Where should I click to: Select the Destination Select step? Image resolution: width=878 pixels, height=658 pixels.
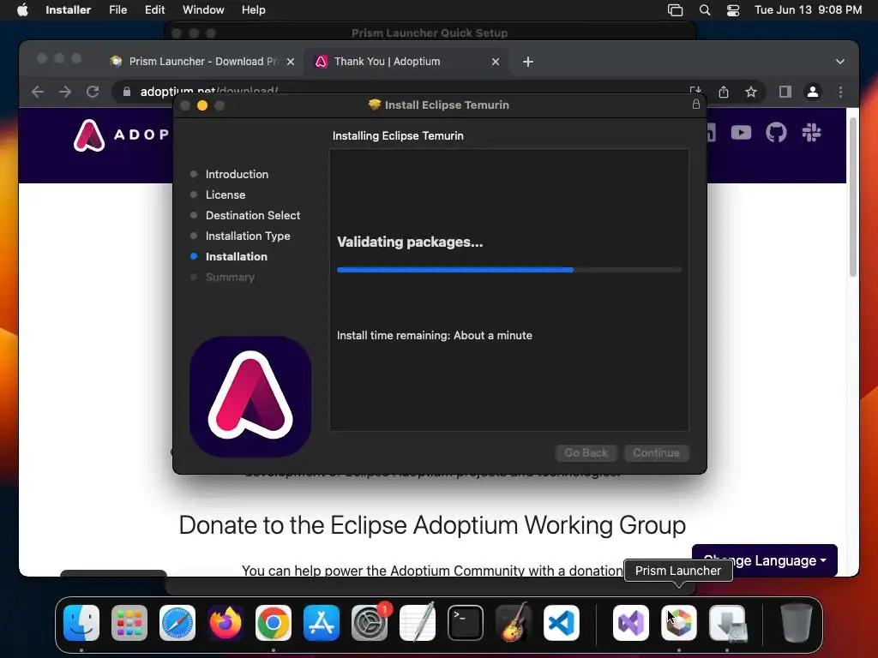[x=253, y=215]
